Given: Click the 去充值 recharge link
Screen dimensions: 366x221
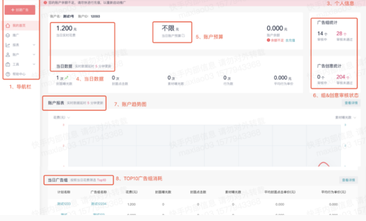Looking at the screenshot, I should (x=290, y=40).
